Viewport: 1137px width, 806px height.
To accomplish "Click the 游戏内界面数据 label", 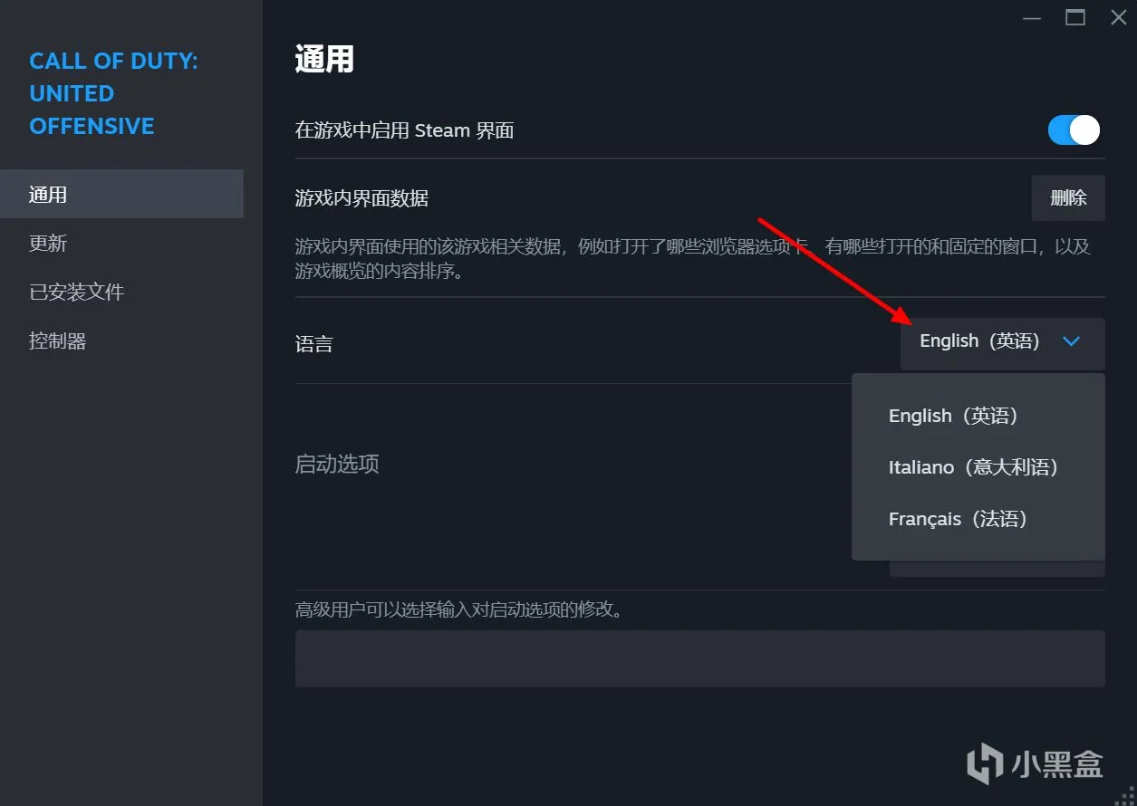I will [x=361, y=198].
